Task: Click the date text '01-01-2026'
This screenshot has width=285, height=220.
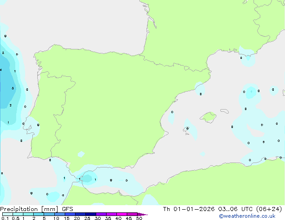Action: coord(194,209)
